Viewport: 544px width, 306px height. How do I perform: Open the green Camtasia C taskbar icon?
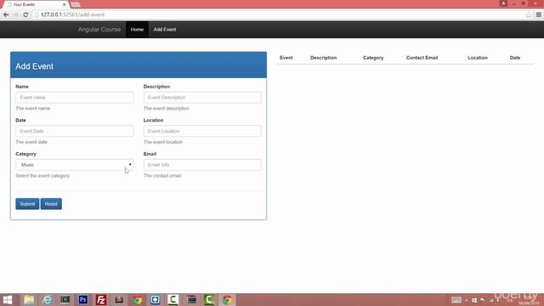coord(209,300)
